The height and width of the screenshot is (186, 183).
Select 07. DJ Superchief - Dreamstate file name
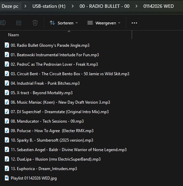pos(60,112)
